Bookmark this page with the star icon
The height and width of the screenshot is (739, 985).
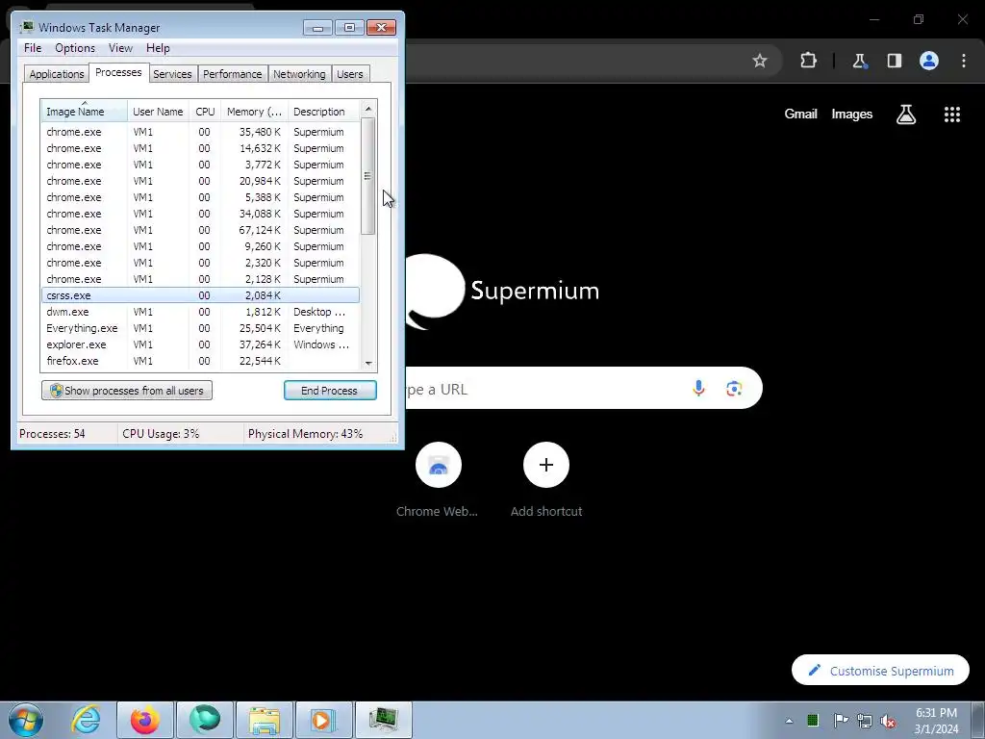[x=760, y=61]
